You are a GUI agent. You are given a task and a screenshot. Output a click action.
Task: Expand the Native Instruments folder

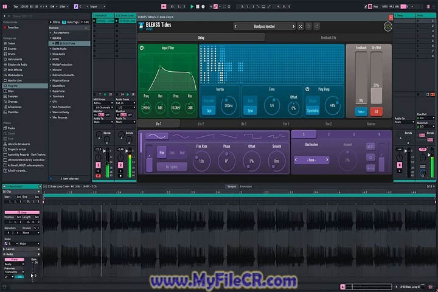coord(50,75)
